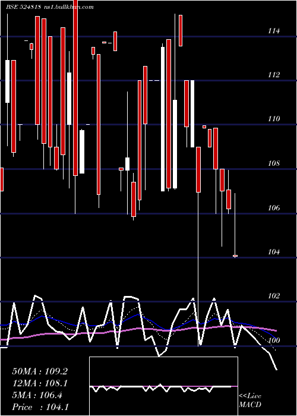Click the Live MACD label
The image size is (297, 416).
coord(250,400)
